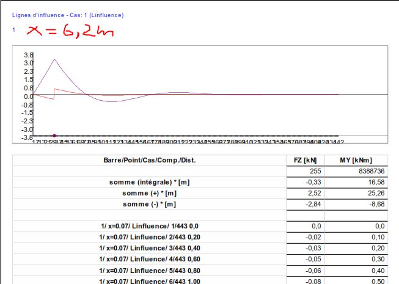This screenshot has width=399, height=284.
Task: Click the FZ integral value -0,33
Action: click(x=305, y=182)
